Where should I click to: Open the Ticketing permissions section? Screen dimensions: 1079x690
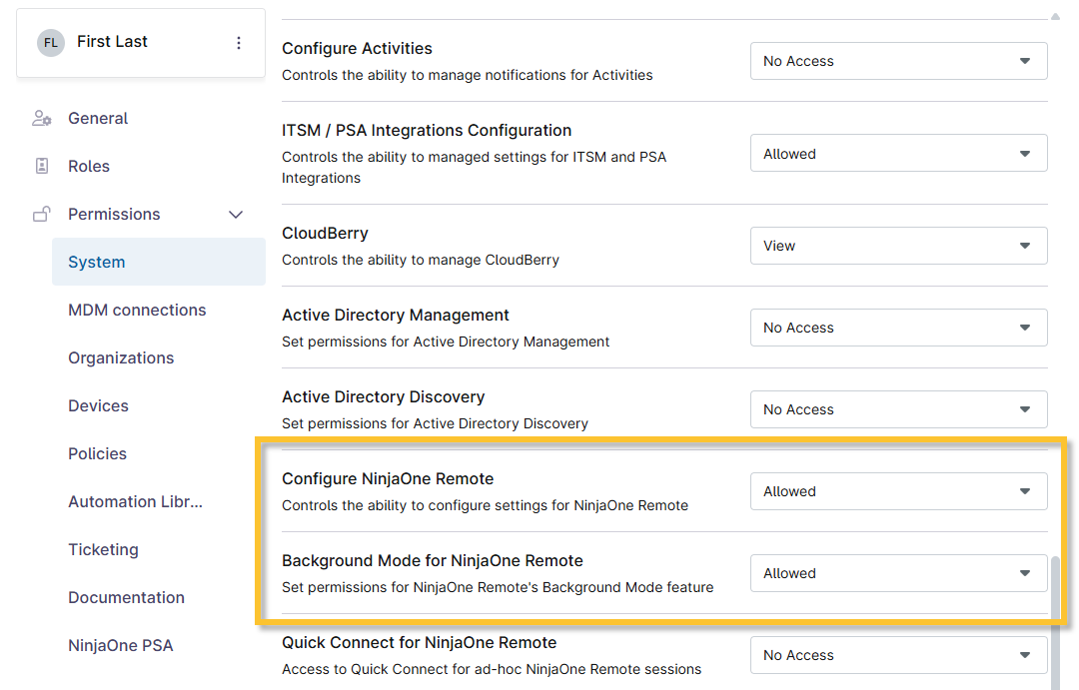coord(103,550)
